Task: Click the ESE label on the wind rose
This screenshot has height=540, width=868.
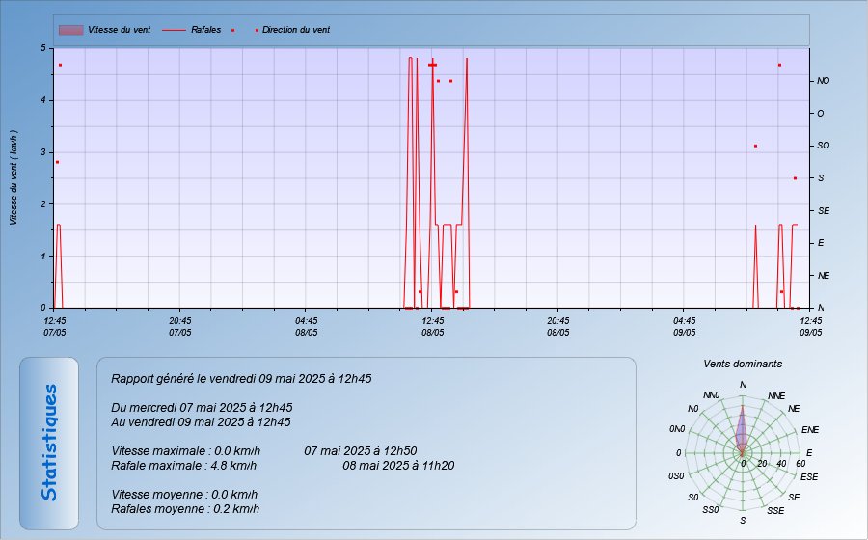Action: (809, 477)
